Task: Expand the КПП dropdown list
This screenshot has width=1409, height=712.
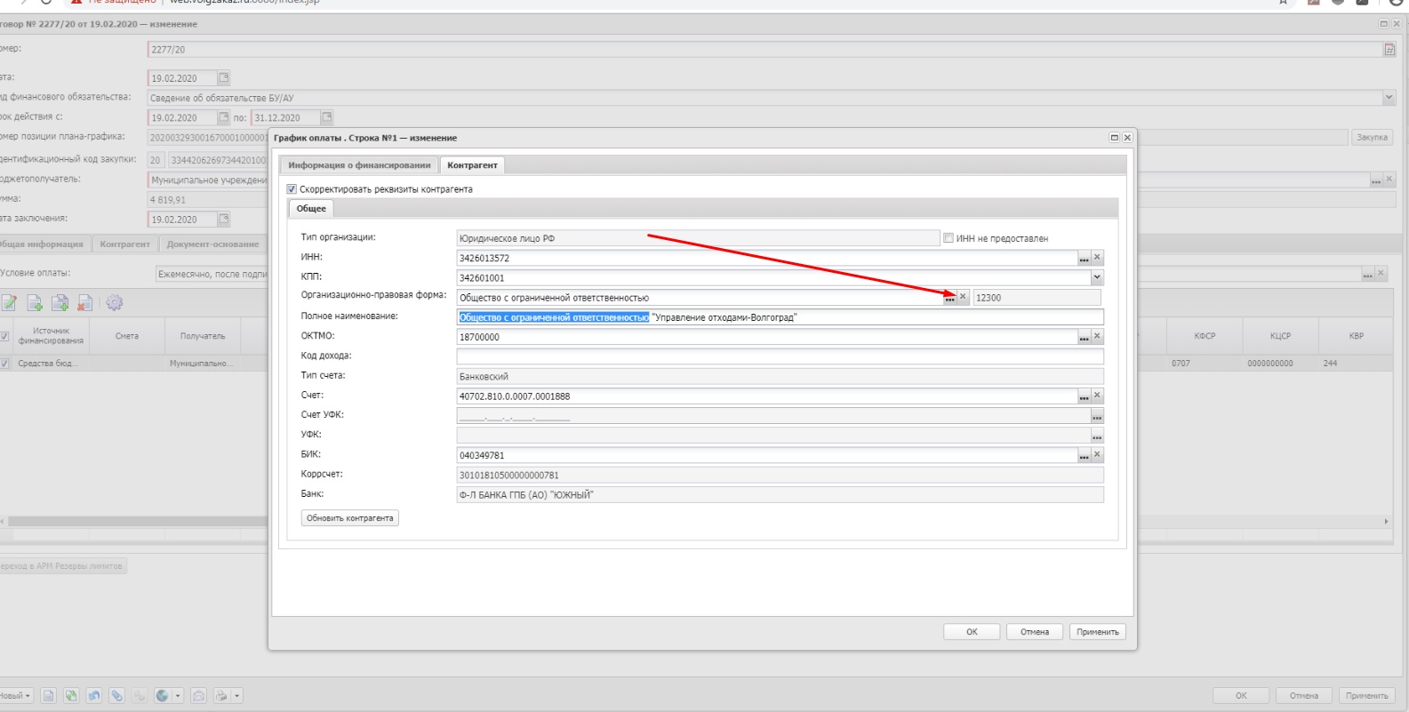Action: 1096,277
